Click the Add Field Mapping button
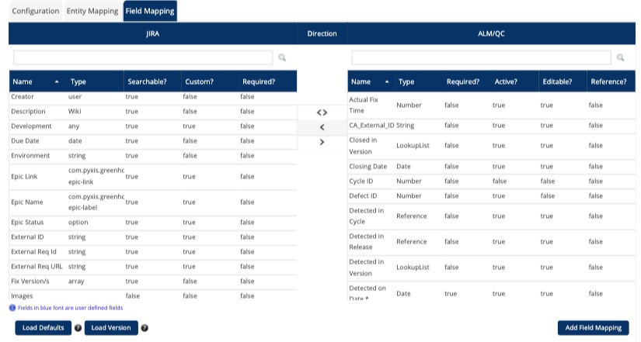641x342 pixels. coord(593,328)
